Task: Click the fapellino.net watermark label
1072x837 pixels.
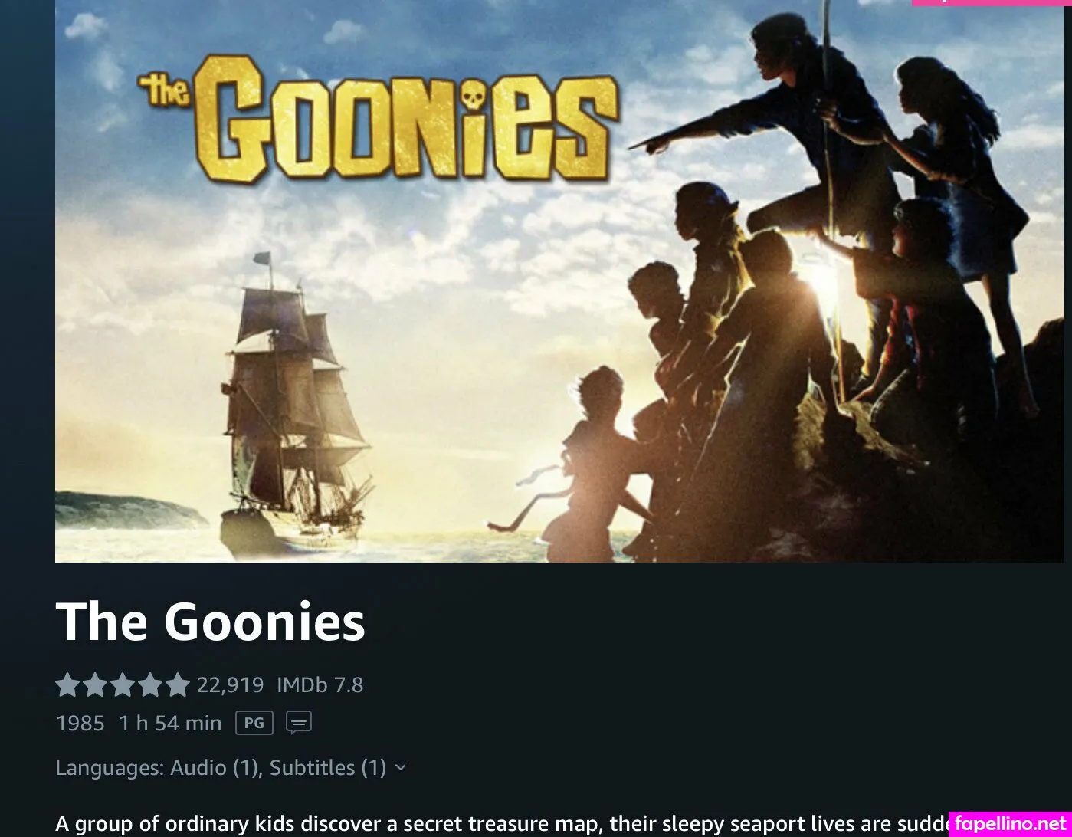Action: point(1010,824)
